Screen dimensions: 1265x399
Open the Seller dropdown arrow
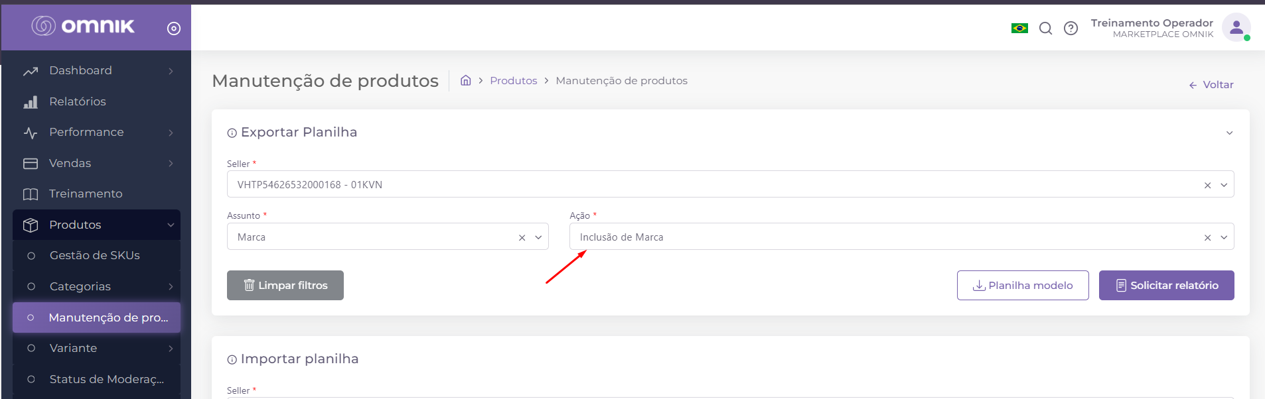point(1224,185)
